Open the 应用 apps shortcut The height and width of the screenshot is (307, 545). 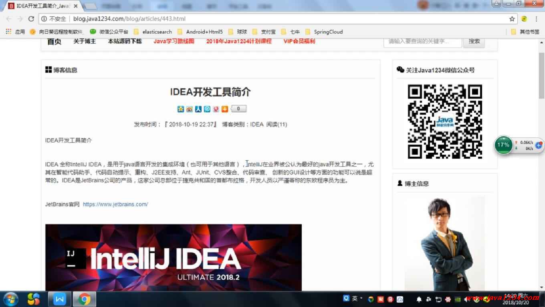pyautogui.click(x=15, y=32)
